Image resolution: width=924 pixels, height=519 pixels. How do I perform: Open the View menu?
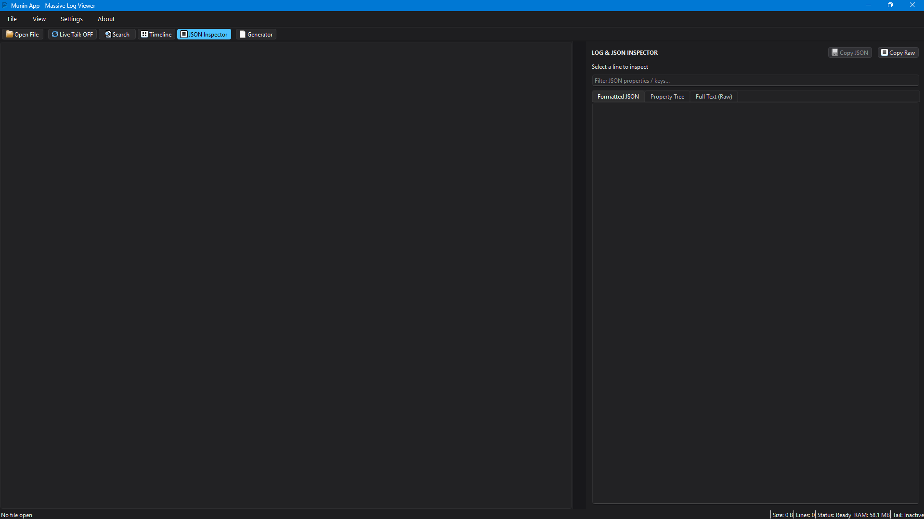tap(39, 19)
